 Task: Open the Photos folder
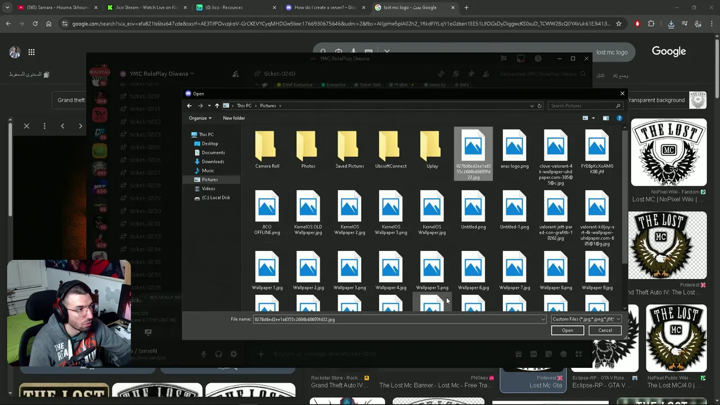tap(308, 150)
